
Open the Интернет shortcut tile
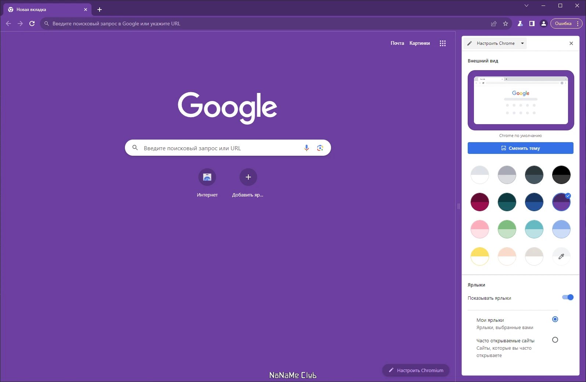207,183
